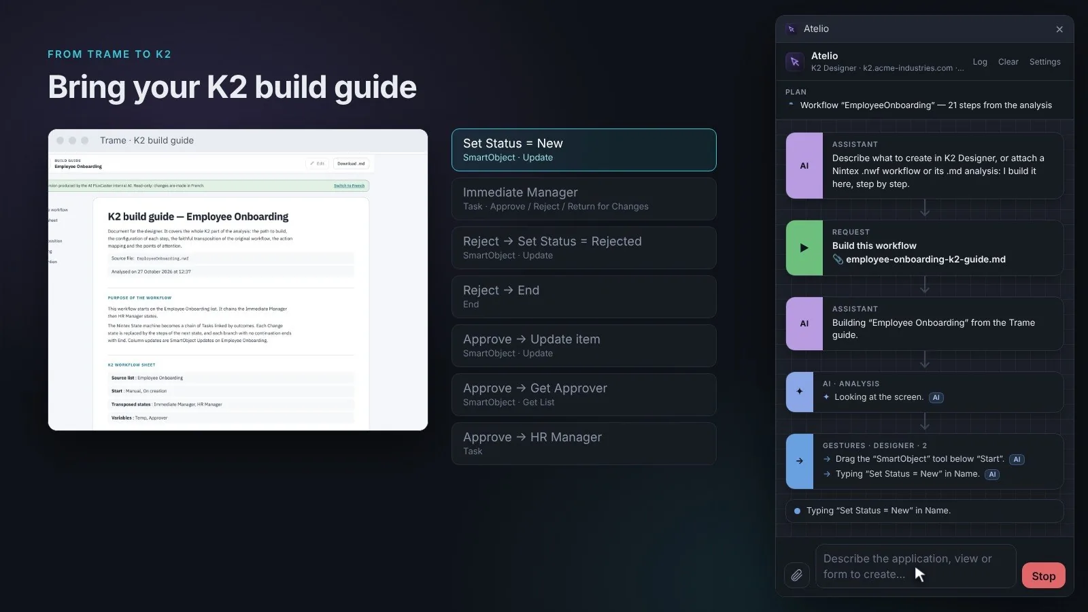Click the paperclip attach button by the input
The width and height of the screenshot is (1088, 612).
[x=797, y=575]
